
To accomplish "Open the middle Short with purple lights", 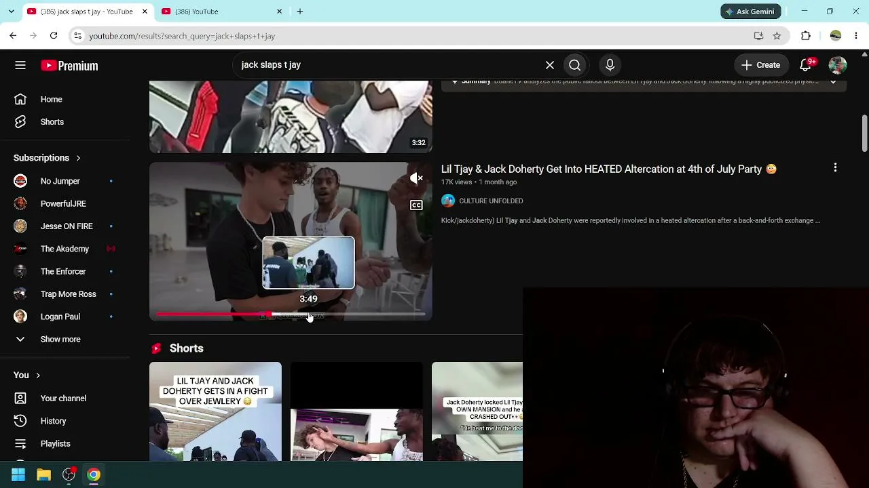I will [x=356, y=411].
